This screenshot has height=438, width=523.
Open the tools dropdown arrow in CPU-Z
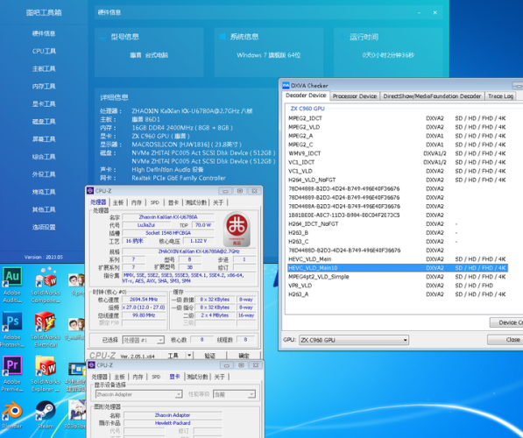click(189, 356)
